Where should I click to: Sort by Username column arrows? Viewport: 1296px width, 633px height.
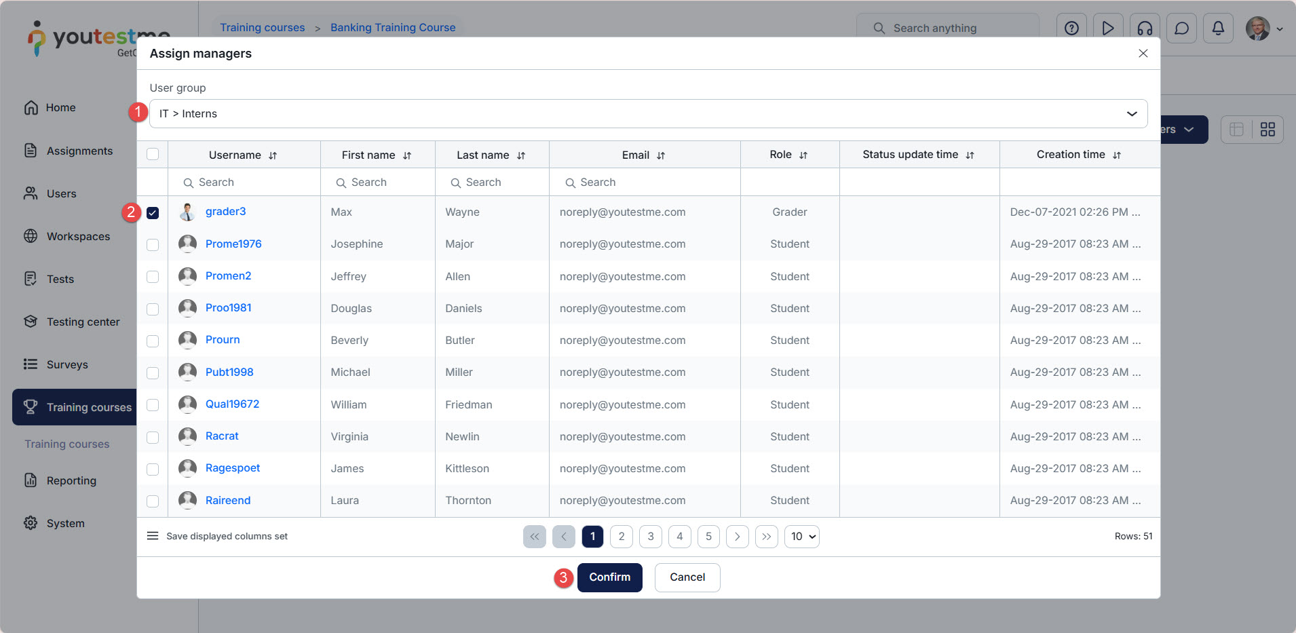(x=273, y=155)
